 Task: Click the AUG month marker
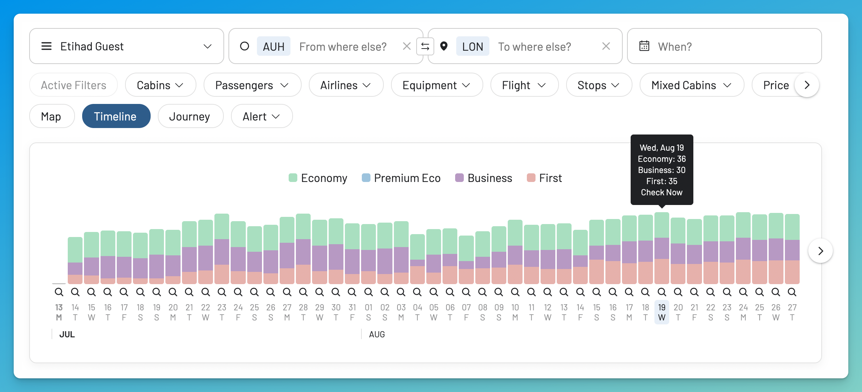(377, 334)
